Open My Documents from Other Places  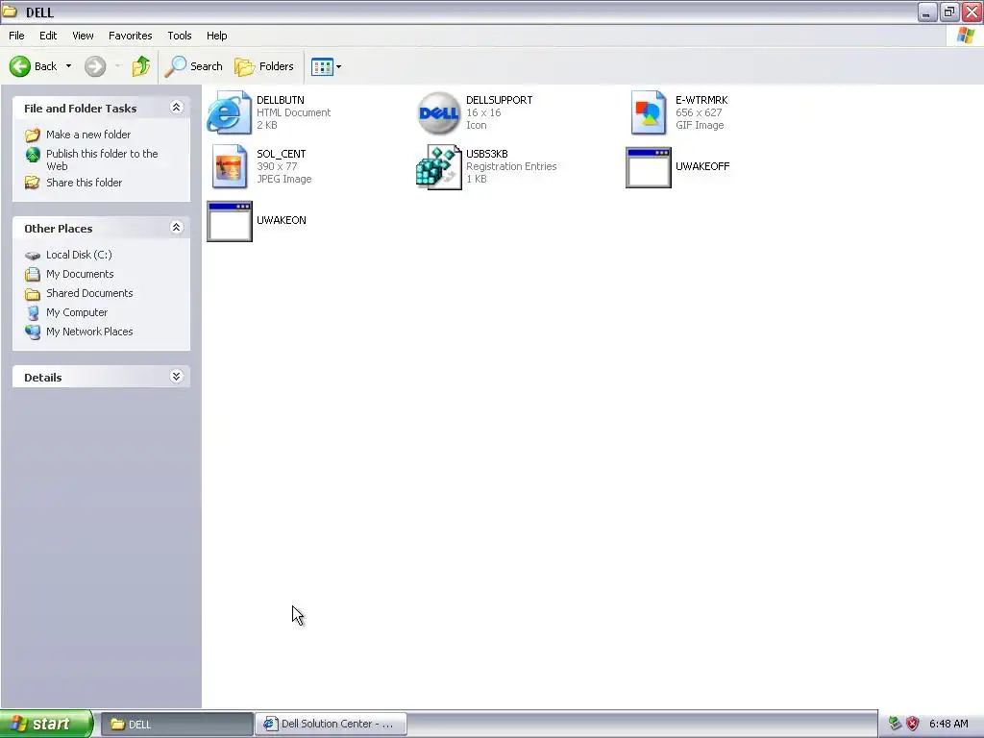[80, 274]
